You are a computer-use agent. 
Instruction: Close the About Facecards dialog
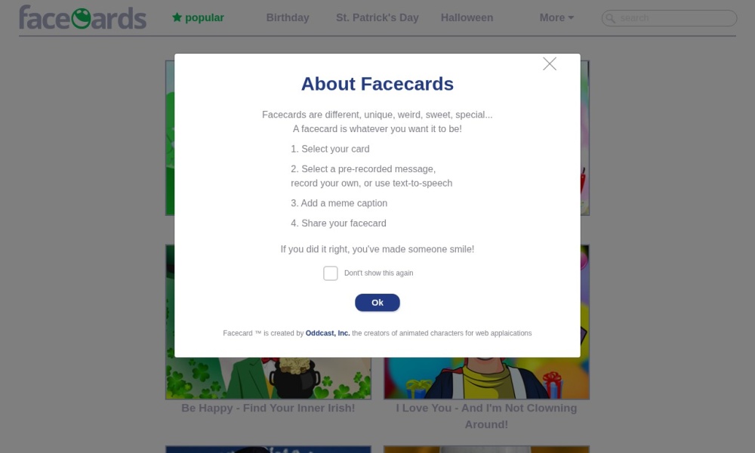(550, 64)
